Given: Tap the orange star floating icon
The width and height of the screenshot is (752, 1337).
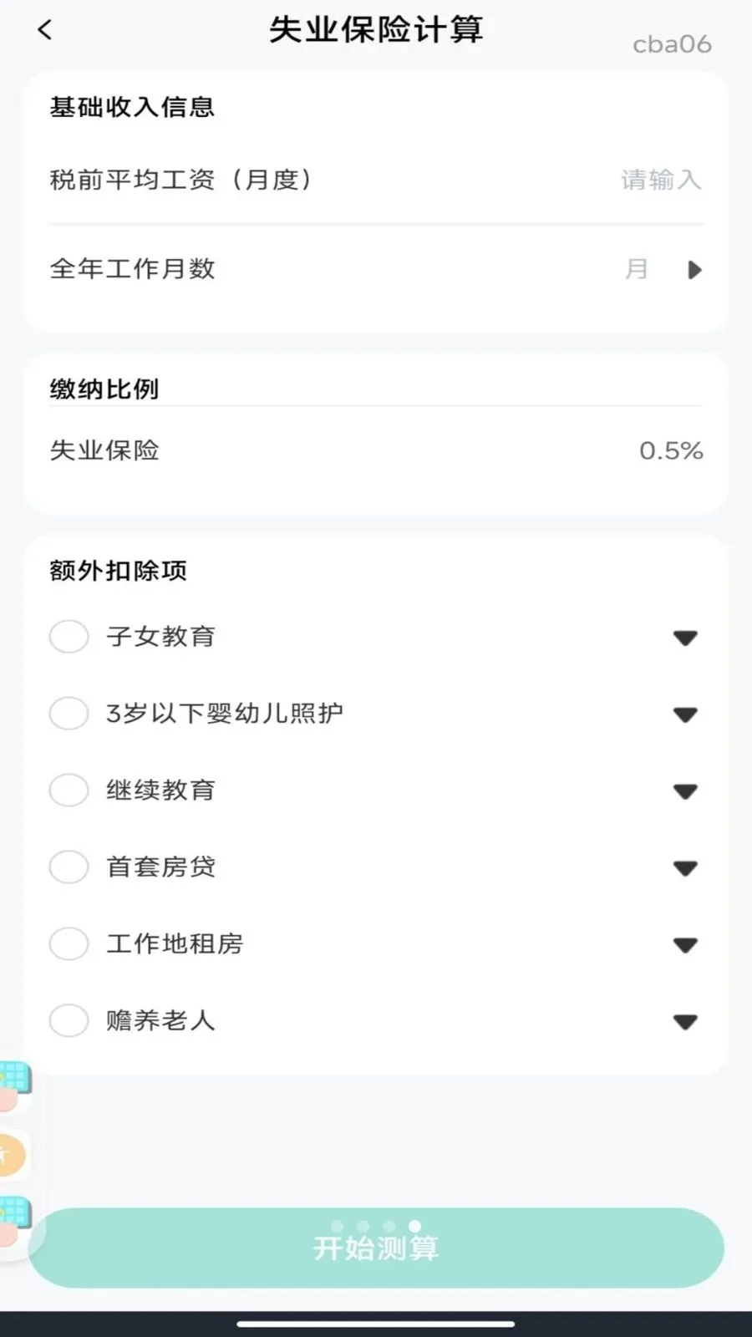Looking at the screenshot, I should click(13, 1156).
